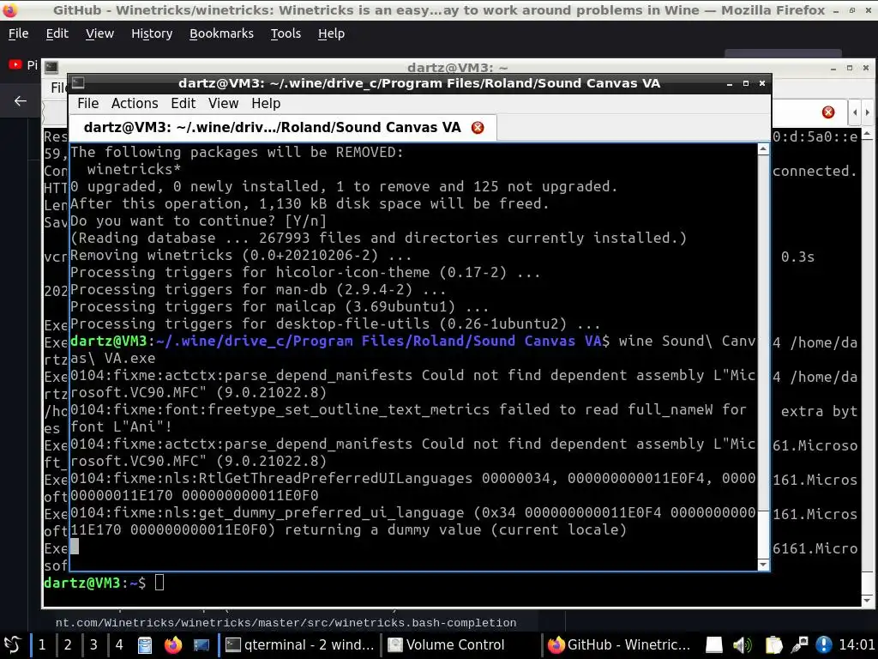Switch to workspace 2 in taskbar
The height and width of the screenshot is (659, 878).
[x=68, y=644]
